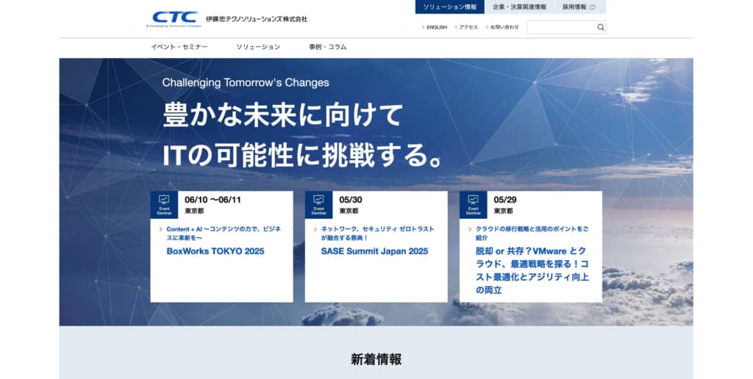Image resolution: width=753 pixels, height=379 pixels.
Task: Click the external window icon beside 採用情報
Action: coord(592,7)
